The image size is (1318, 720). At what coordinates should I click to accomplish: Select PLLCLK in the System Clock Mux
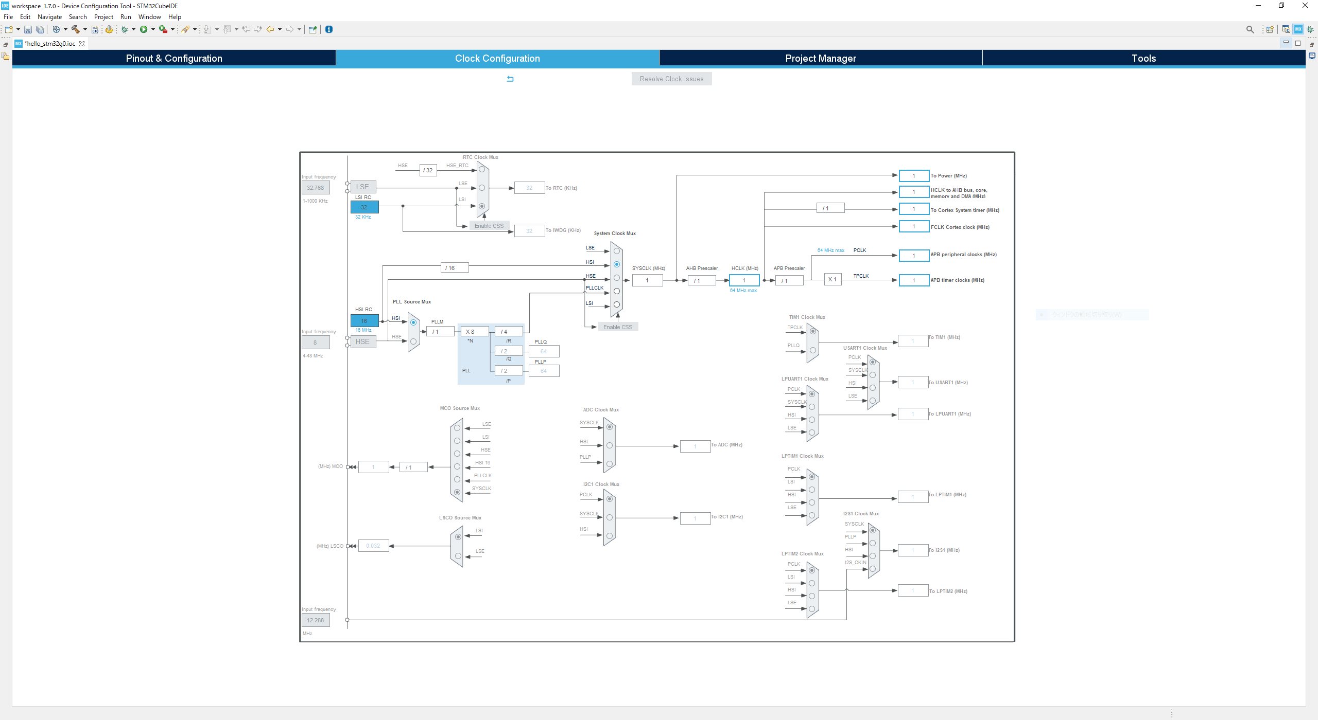[616, 291]
